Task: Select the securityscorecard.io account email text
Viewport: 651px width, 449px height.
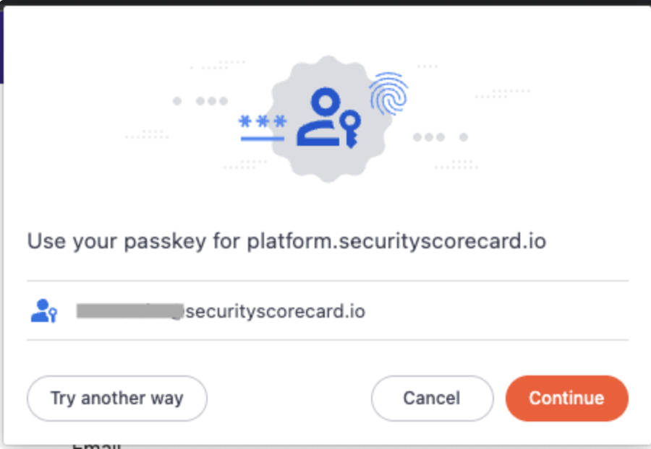Action: pyautogui.click(x=275, y=312)
